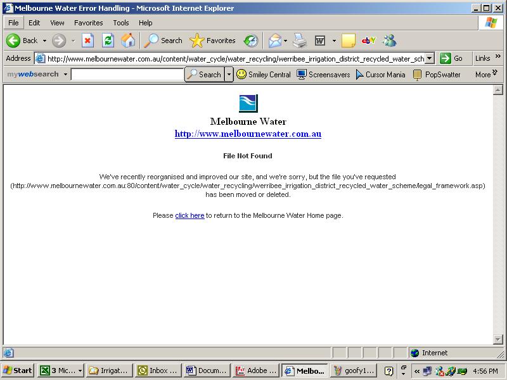Click the Stop loading icon
Image resolution: width=507 pixels, height=380 pixels.
(87, 41)
